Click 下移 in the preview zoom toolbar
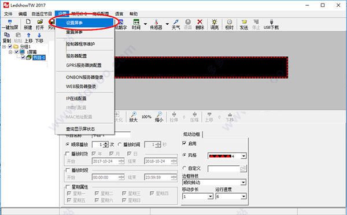 tap(230, 117)
